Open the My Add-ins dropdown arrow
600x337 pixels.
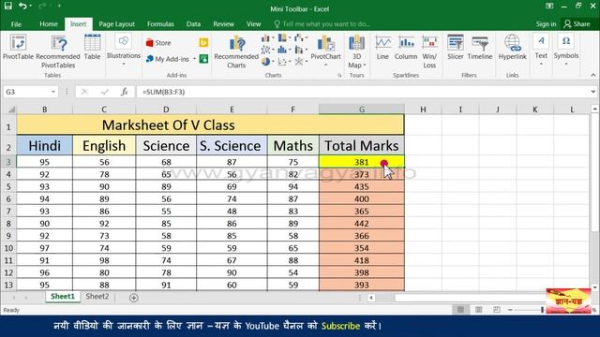(x=194, y=59)
